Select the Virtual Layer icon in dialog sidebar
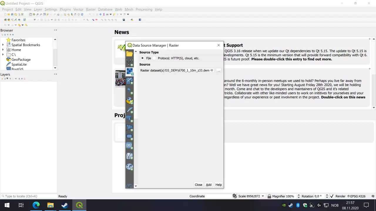Screen dimensions: 376x211 pyautogui.click(x=130, y=156)
